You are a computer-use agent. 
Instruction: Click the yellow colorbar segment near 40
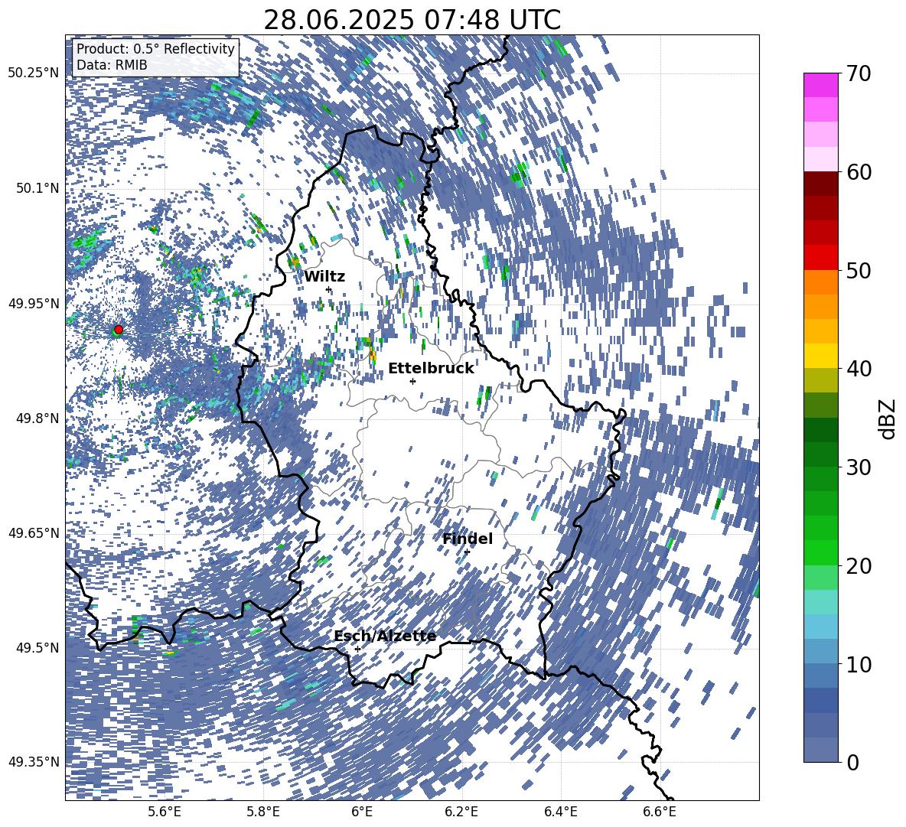click(x=820, y=356)
